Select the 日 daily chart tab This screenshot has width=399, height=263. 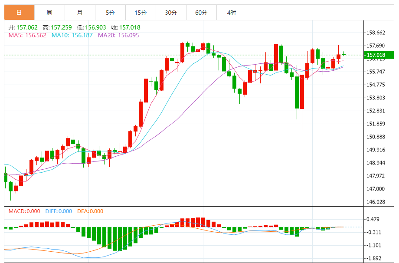pos(20,13)
